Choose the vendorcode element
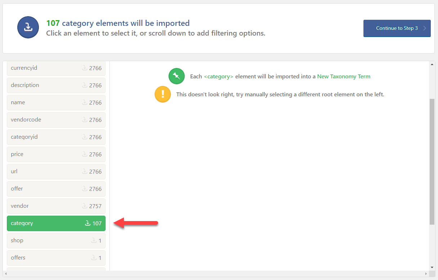 56,120
